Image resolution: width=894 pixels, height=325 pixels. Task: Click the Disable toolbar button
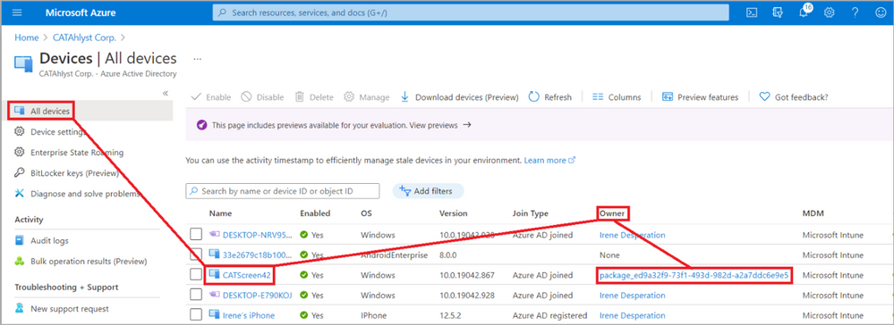262,97
